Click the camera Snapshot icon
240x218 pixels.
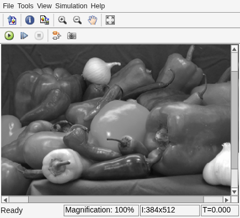pyautogui.click(x=72, y=35)
